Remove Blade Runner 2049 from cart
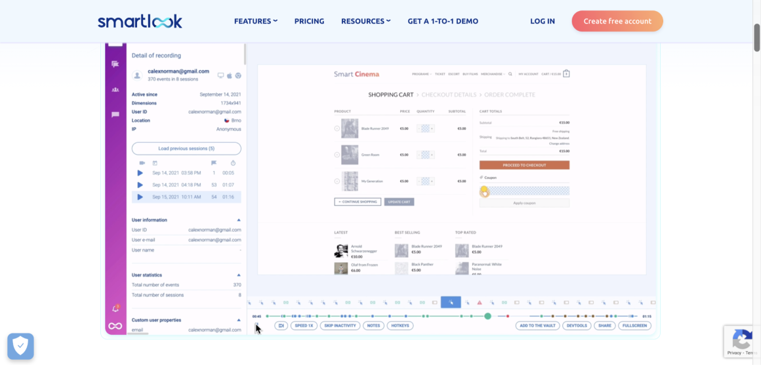 [x=337, y=128]
